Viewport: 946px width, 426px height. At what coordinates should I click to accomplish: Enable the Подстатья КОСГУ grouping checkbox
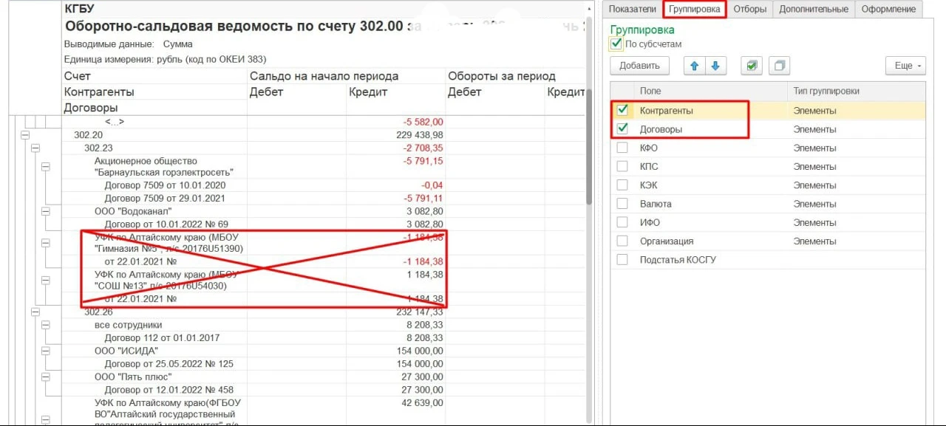point(622,259)
